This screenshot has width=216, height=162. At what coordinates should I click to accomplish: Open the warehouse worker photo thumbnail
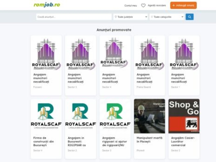[x=149, y=116]
